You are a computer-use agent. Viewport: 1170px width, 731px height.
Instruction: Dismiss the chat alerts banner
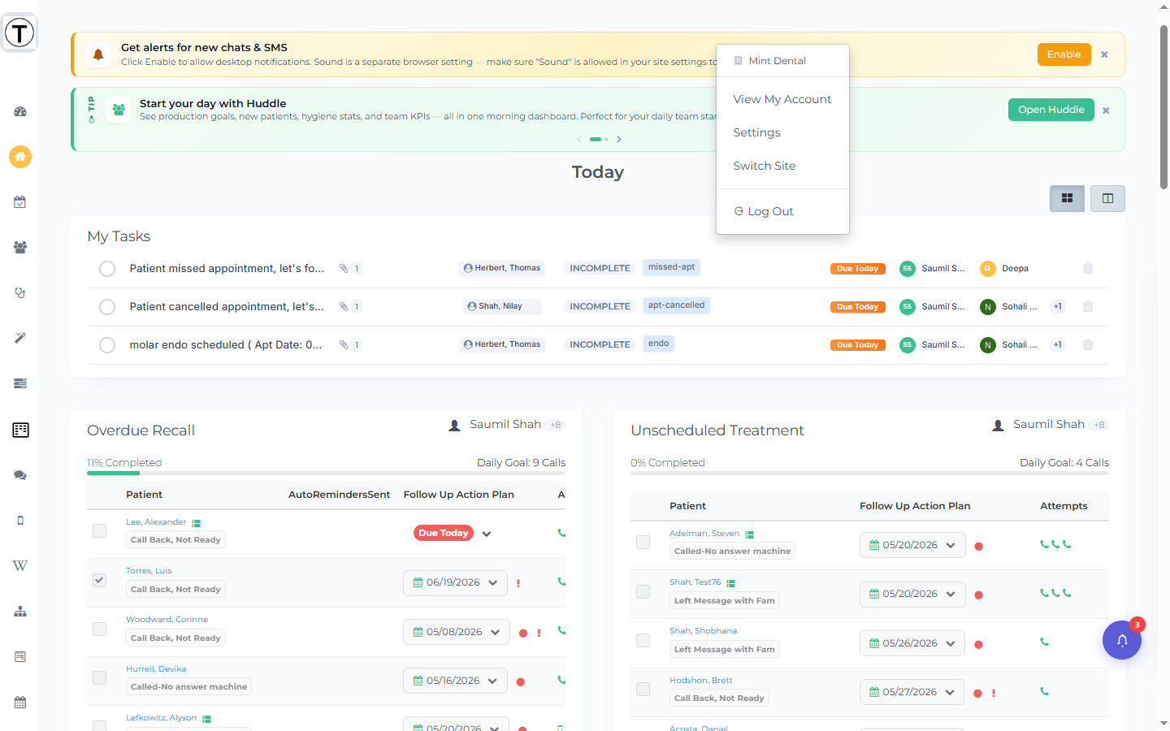coord(1105,54)
